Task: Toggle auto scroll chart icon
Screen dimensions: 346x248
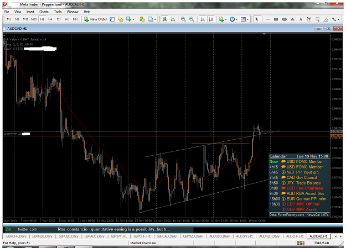Action: (203, 19)
